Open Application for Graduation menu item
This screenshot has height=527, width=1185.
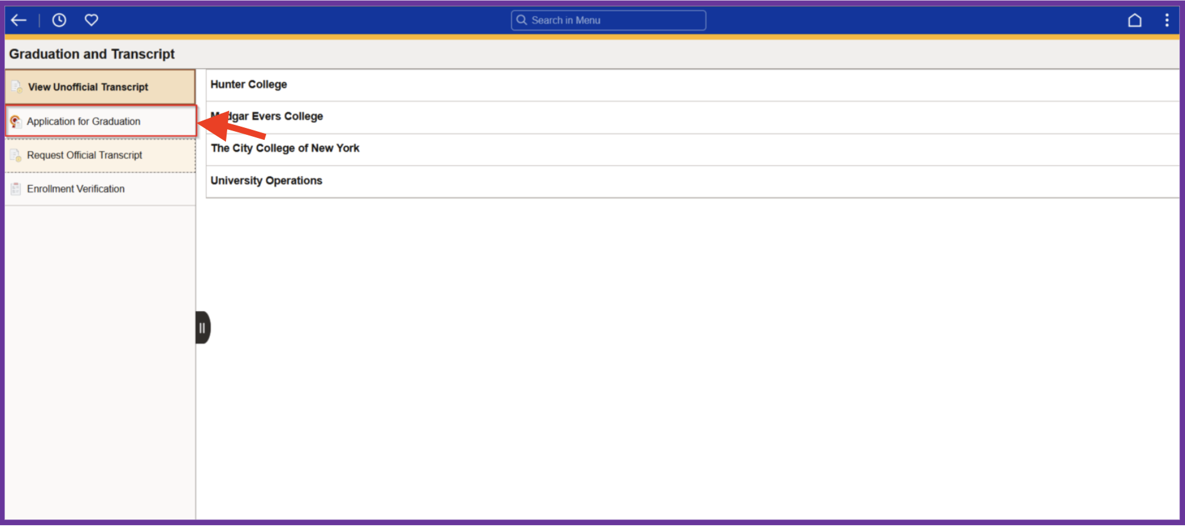click(x=83, y=122)
